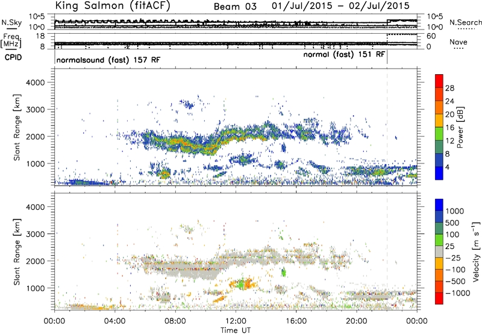Click the '60' tick label on Nave axis
The width and height of the screenshot is (482, 334).
click(x=431, y=36)
